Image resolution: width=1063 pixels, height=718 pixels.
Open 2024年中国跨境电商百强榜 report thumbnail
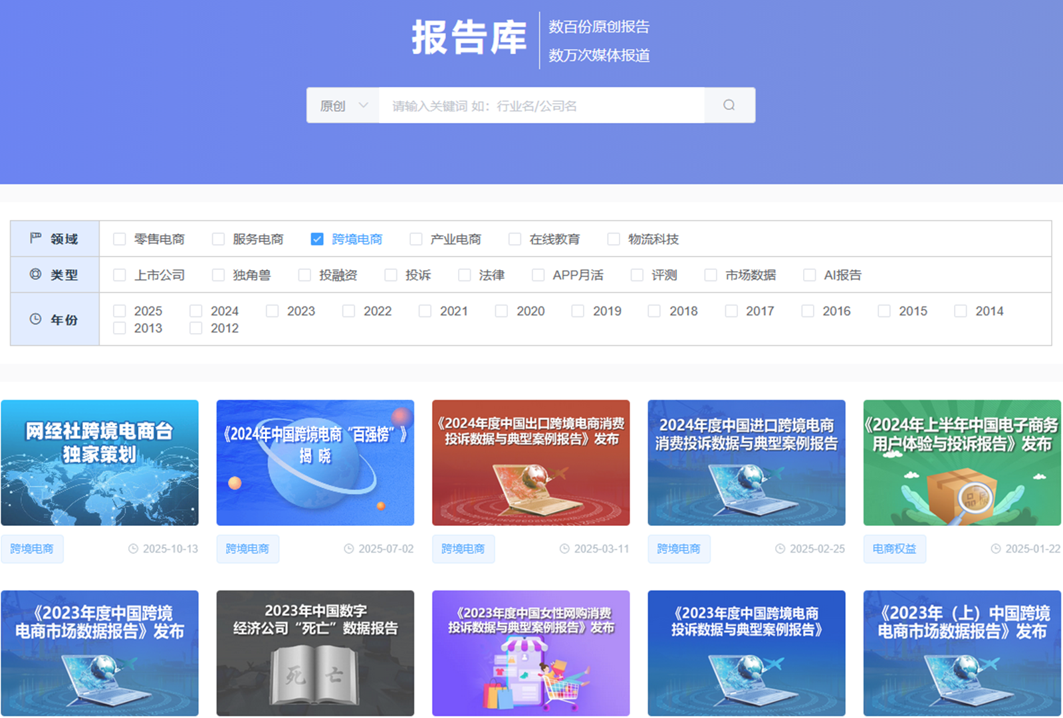pyautogui.click(x=315, y=463)
